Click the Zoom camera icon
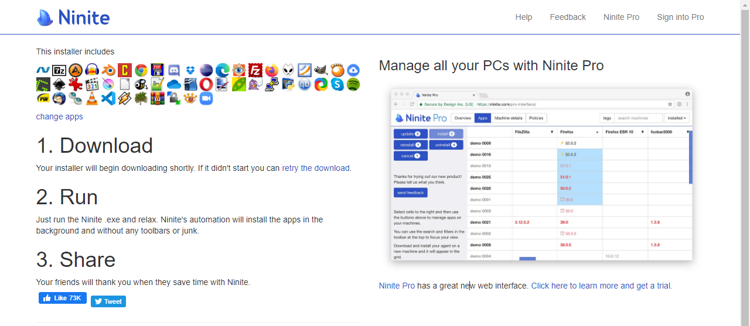Viewport: 750px width, 326px height. click(x=206, y=98)
